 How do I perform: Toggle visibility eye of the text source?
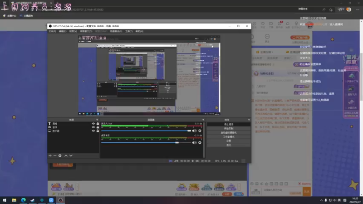pos(93,124)
